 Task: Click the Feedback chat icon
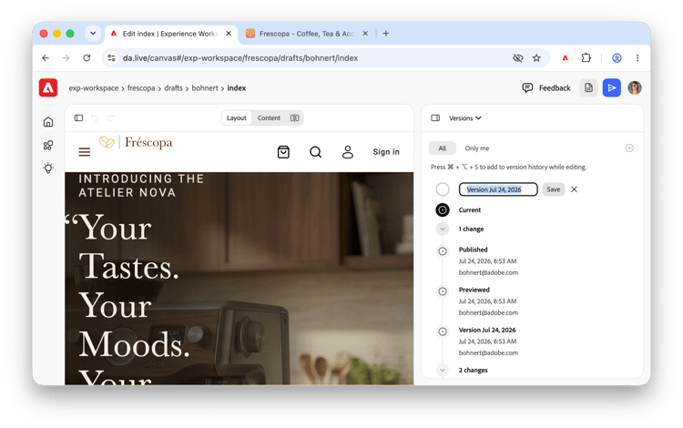[527, 88]
